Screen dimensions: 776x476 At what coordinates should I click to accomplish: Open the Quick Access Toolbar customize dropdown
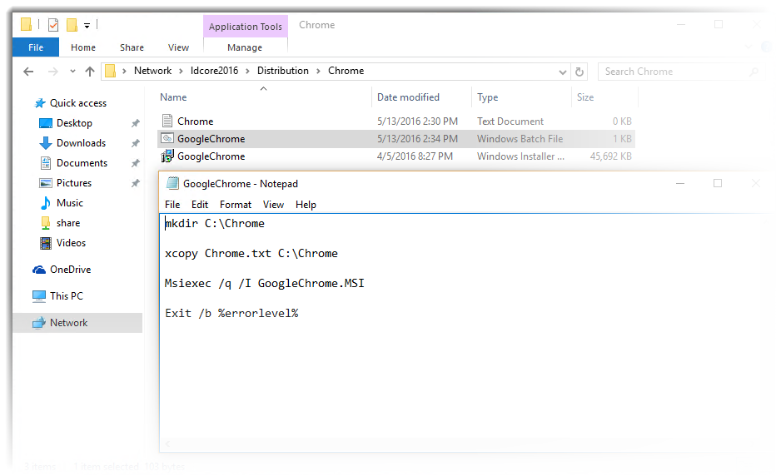[x=87, y=25]
